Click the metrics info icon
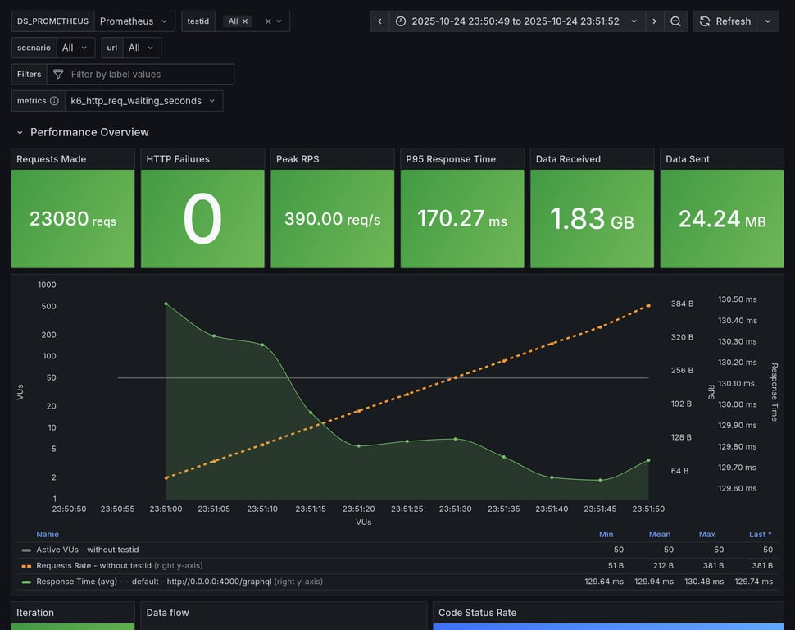Image resolution: width=795 pixels, height=630 pixels. click(x=54, y=101)
